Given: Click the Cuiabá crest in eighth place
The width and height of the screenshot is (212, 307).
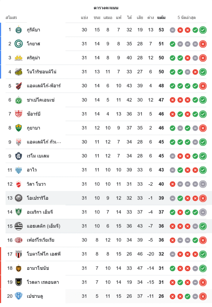Looking at the screenshot, I should point(19,128).
